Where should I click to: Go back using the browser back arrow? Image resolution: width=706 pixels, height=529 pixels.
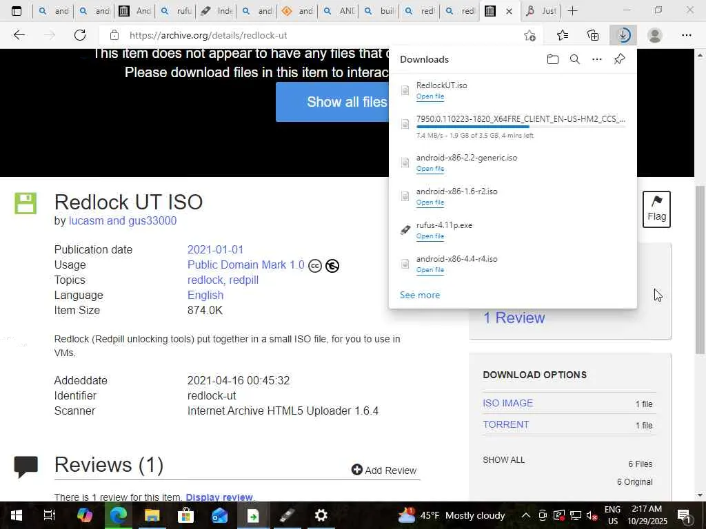19,35
